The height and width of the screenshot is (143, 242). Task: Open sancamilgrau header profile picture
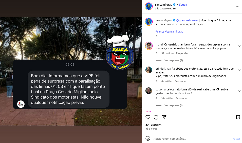click(149, 6)
